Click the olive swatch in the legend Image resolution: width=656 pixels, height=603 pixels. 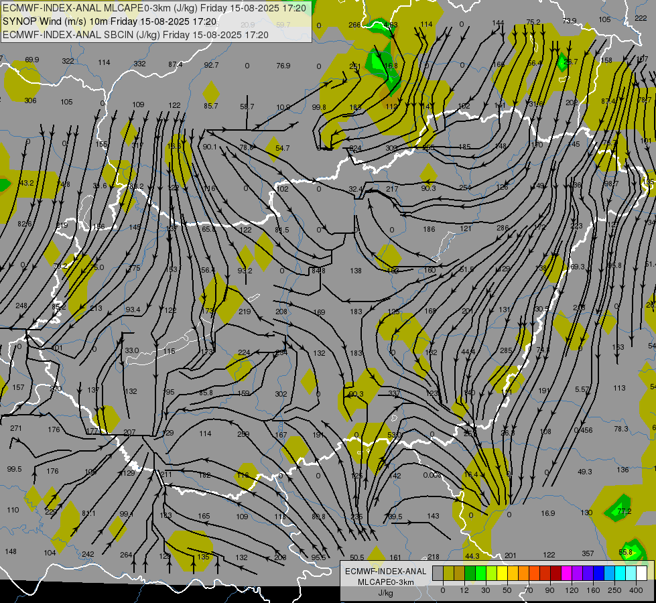448,573
